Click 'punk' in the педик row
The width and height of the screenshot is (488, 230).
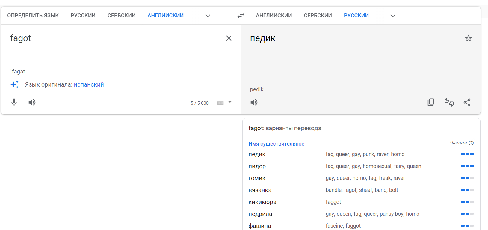pos(368,154)
